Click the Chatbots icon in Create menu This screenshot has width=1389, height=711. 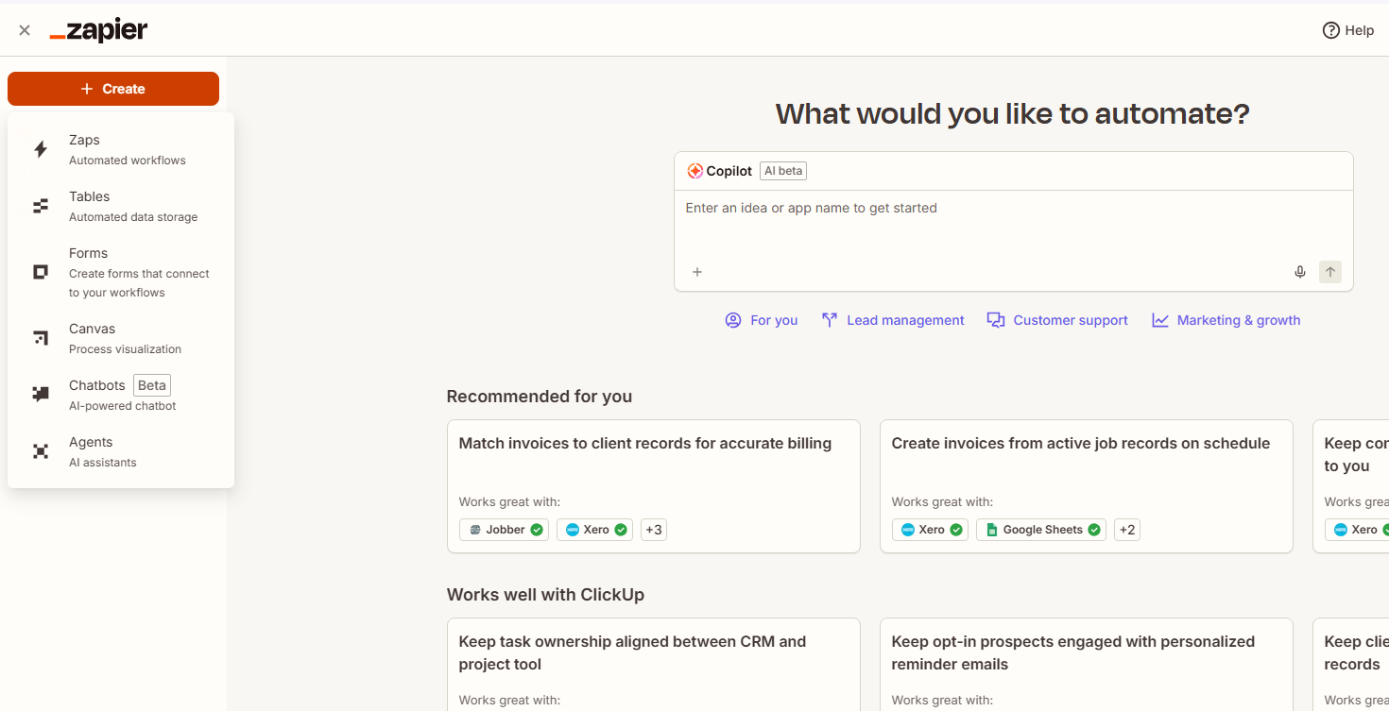[41, 395]
